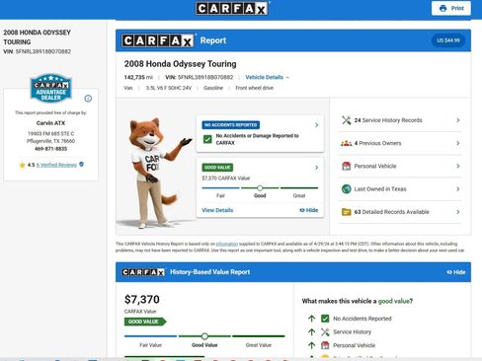Screen dimensions: 482x361
Task: Click wrench icon beside Service History factor
Action: tap(325, 332)
